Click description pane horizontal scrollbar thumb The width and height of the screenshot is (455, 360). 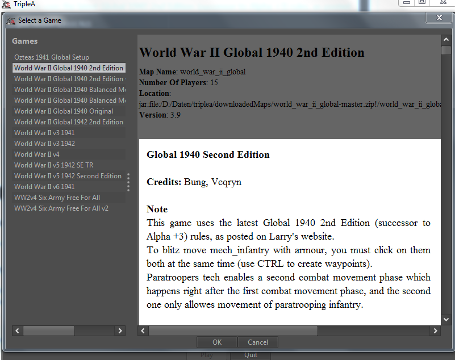[233, 330]
